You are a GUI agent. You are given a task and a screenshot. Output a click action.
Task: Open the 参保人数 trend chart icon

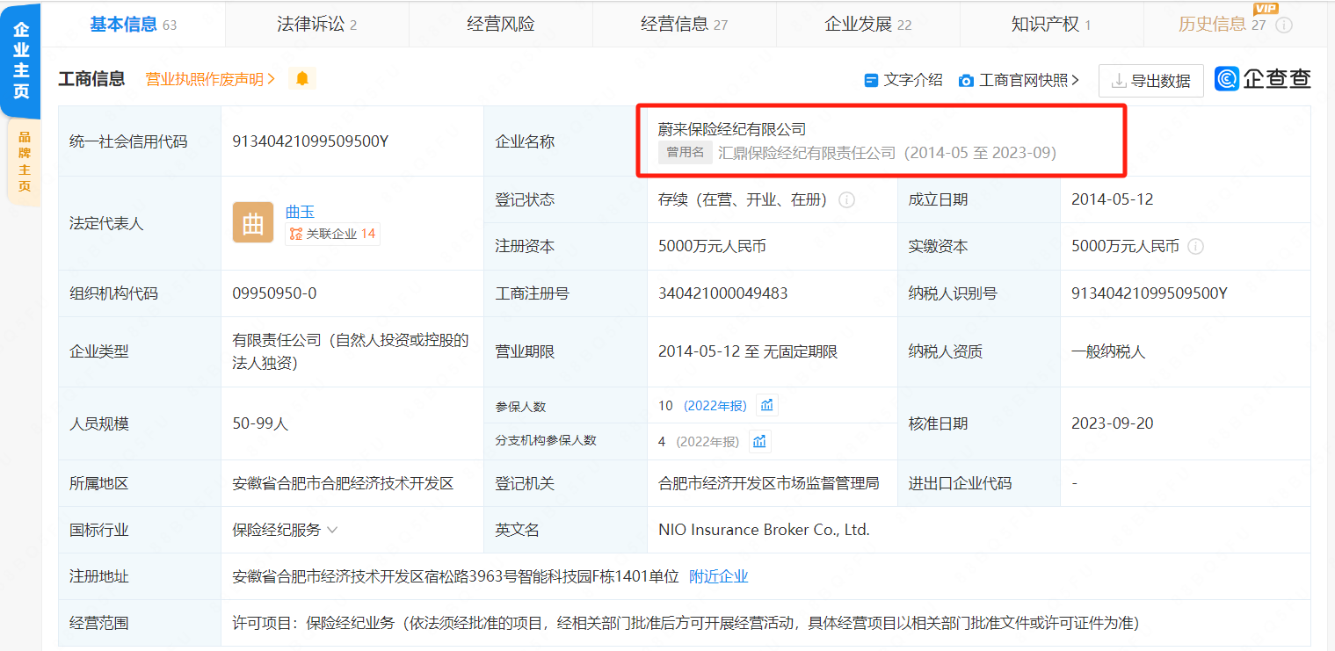[x=766, y=405]
